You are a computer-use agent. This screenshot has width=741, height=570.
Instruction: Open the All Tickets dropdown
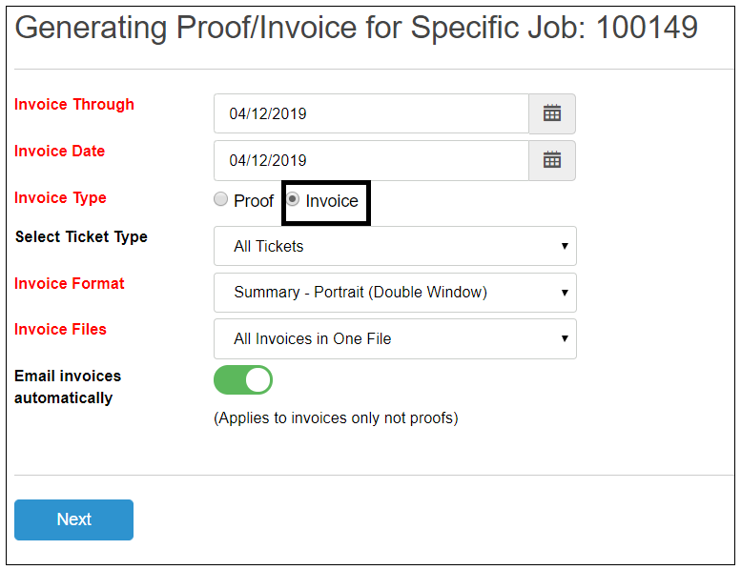click(x=395, y=246)
